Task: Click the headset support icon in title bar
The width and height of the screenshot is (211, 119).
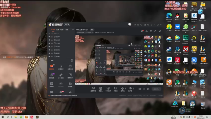Action: click(135, 25)
